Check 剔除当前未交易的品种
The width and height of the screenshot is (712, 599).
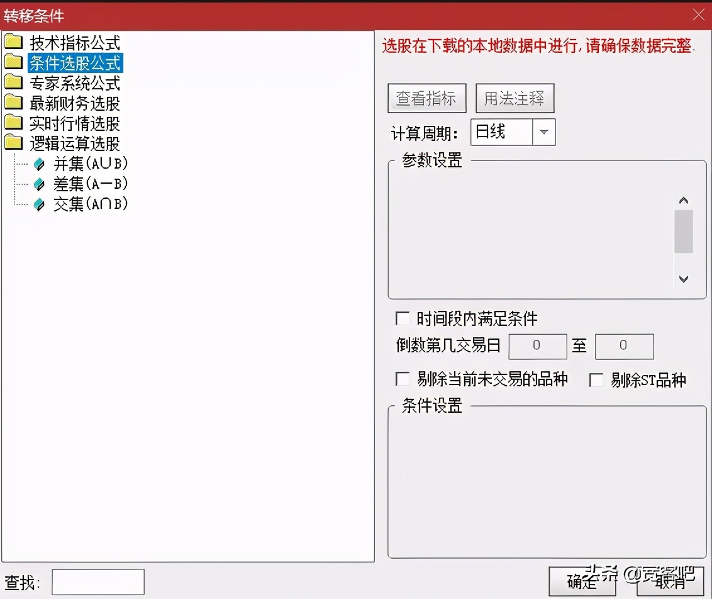[x=403, y=379]
